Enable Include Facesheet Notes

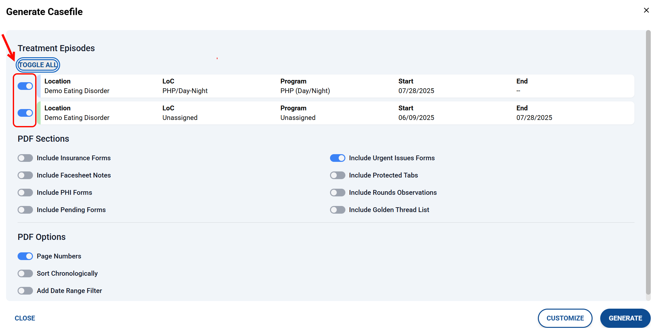25,175
